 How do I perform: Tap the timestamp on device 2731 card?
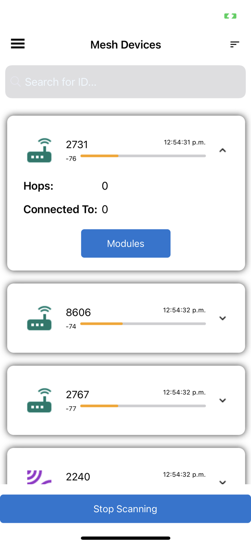185,142
